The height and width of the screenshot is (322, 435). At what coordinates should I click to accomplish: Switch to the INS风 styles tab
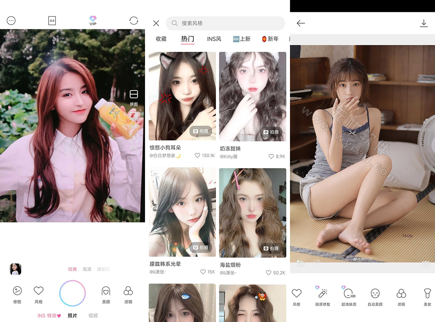point(214,39)
